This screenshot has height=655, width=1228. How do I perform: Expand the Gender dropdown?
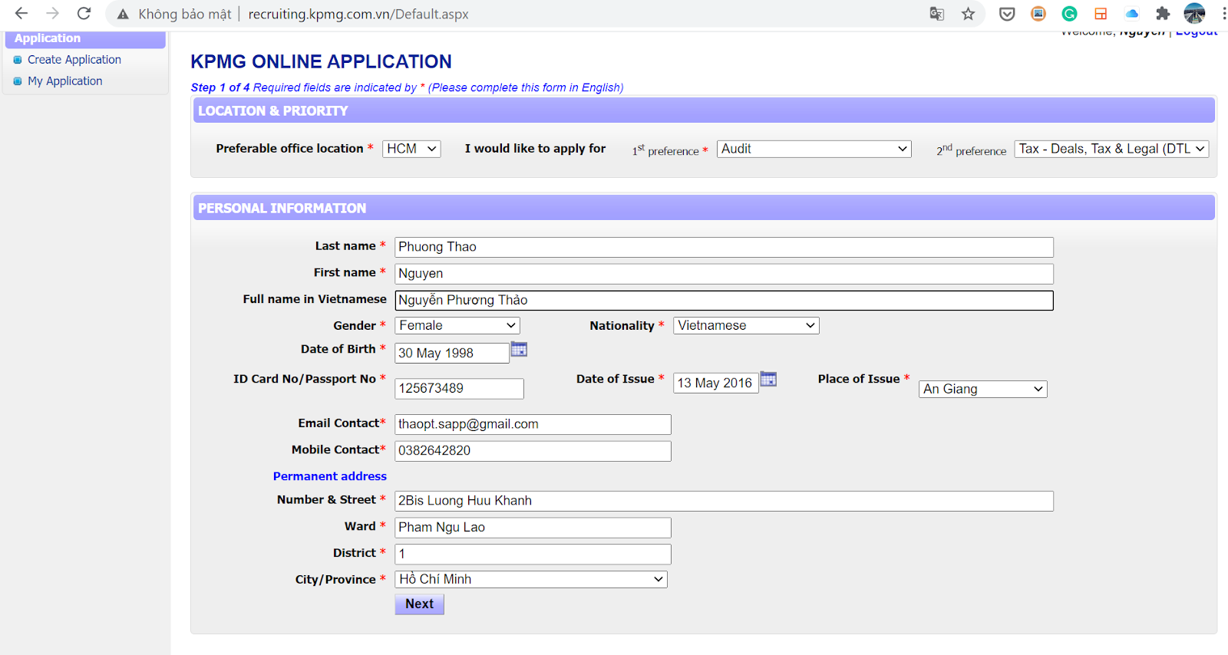(x=457, y=325)
